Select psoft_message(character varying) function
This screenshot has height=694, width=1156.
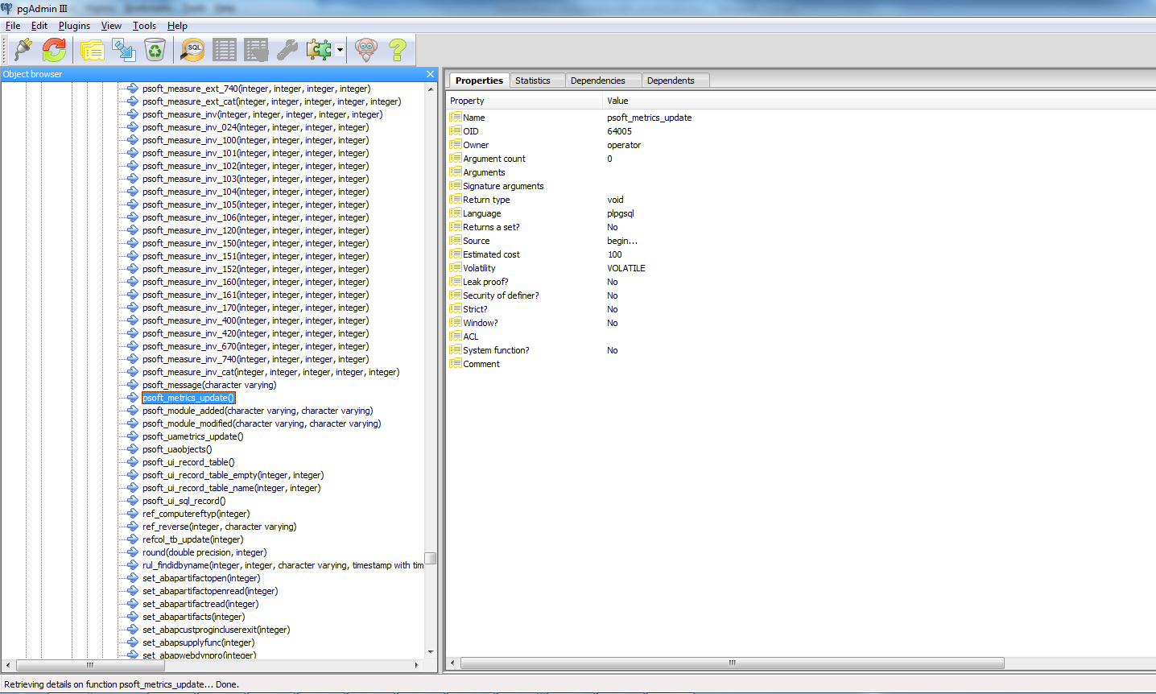[x=209, y=385]
